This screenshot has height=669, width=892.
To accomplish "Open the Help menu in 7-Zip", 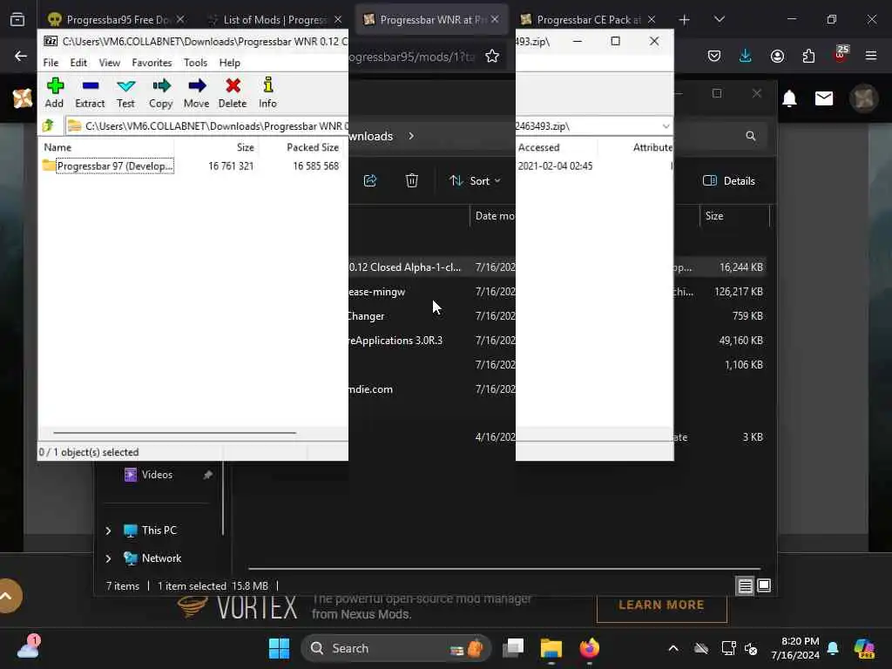I will (x=230, y=63).
